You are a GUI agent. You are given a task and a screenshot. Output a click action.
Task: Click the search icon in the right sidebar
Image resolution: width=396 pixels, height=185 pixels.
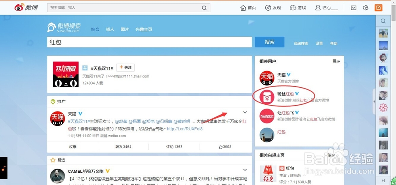[383, 21]
